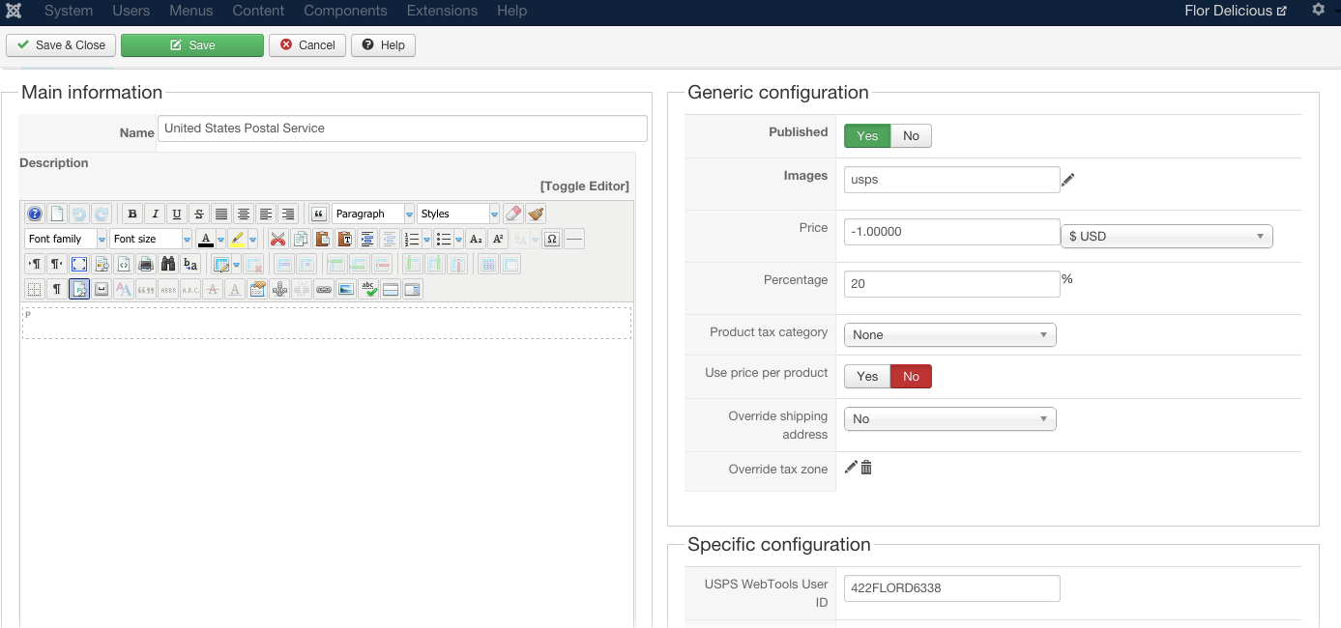This screenshot has width=1341, height=628.
Task: Click the Name input field
Action: point(402,128)
